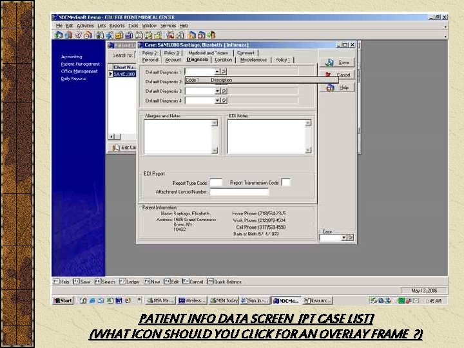The image size is (464, 348).
Task: Open the Reports menu
Action: pos(117,26)
